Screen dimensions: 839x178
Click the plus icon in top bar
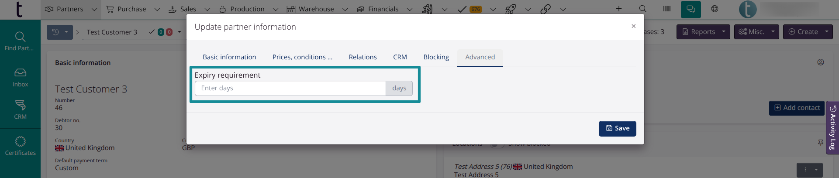619,9
